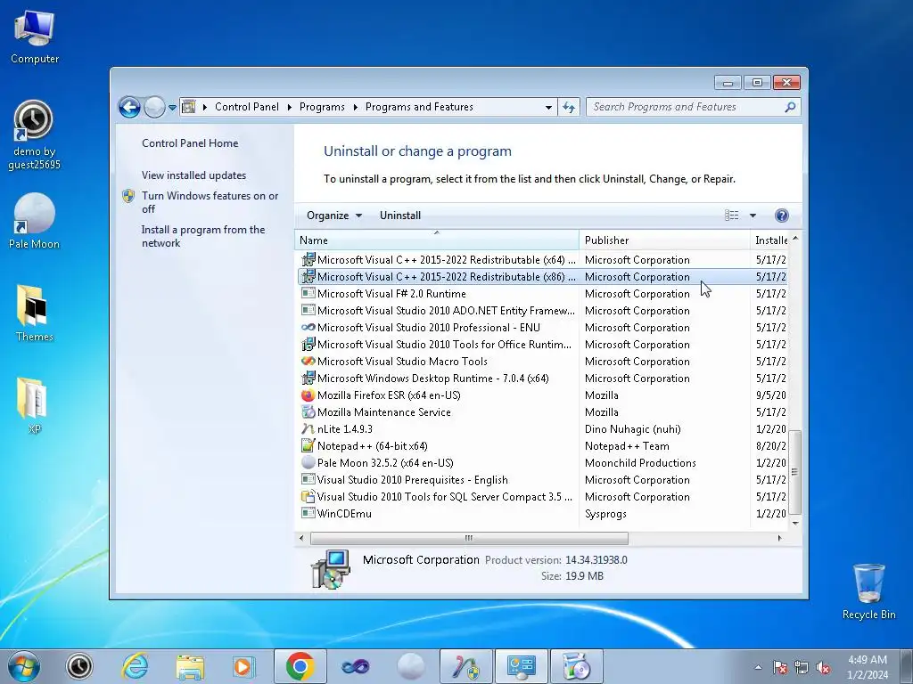Select Pale Moon 32.5.2 (x64 en-US) row
The height and width of the screenshot is (684, 913).
(x=542, y=462)
